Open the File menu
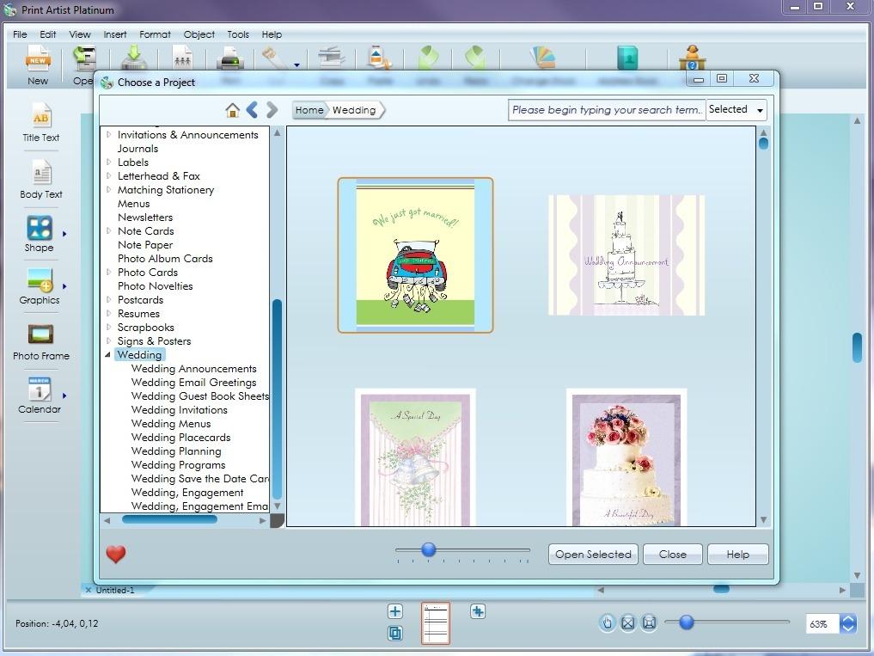This screenshot has height=656, width=874. [20, 34]
